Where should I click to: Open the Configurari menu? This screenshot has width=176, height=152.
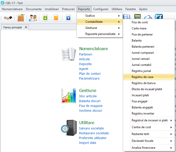101,9
